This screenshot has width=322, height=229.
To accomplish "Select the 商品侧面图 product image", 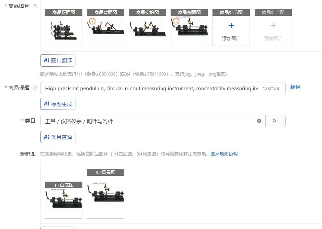I will (189, 27).
